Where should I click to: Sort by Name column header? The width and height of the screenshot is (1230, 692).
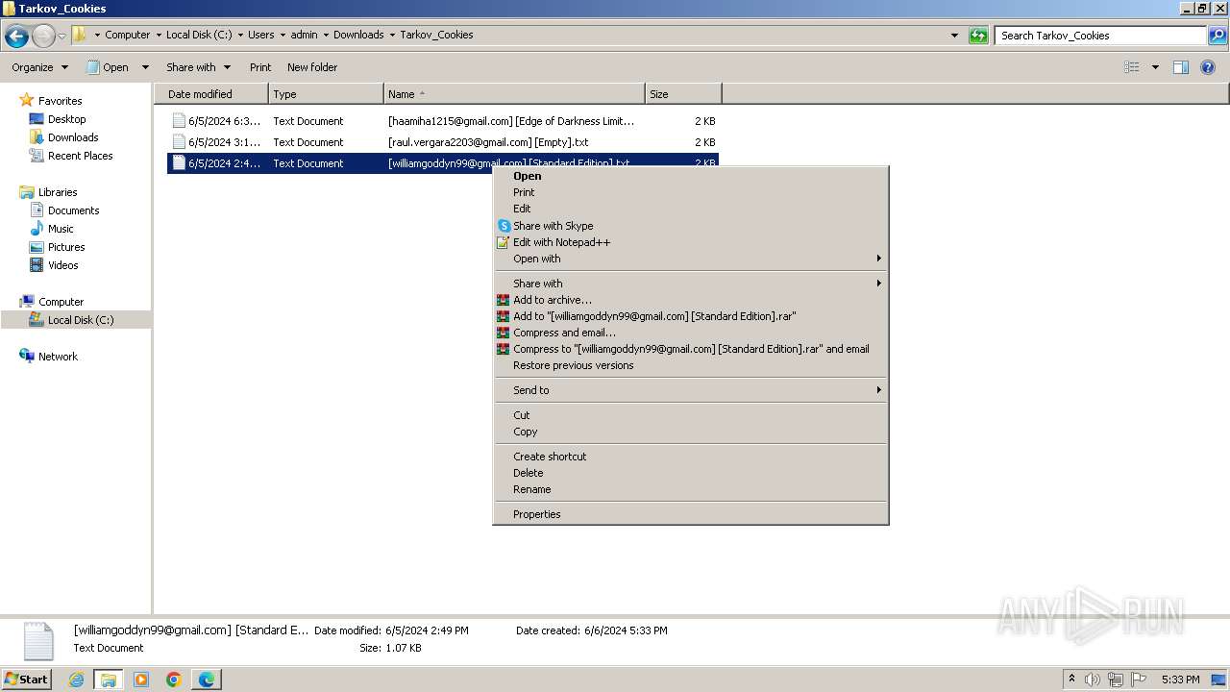(514, 94)
